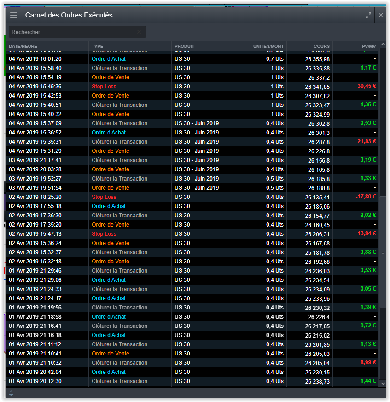390x402 pixels.
Task: Click 0,5 Uts at 03 Avr 19:52:27
Action: (x=274, y=179)
